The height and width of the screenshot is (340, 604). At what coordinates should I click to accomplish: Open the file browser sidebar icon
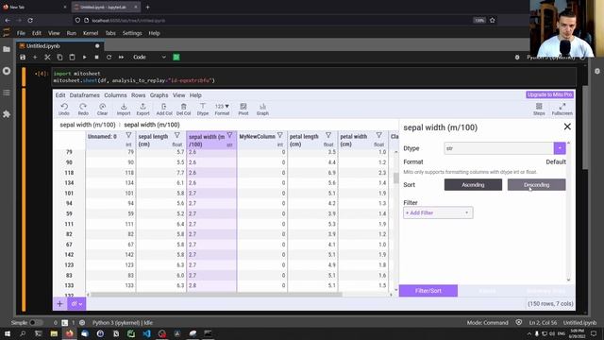(x=7, y=49)
